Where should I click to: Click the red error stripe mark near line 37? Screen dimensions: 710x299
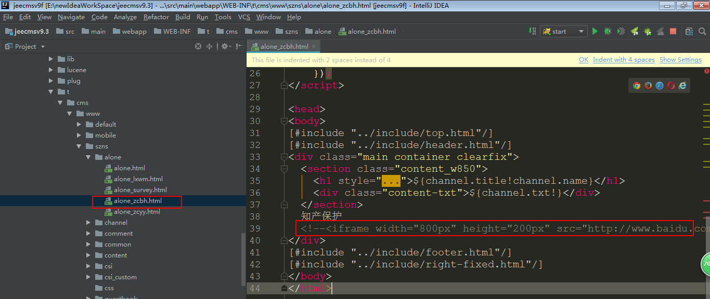(x=706, y=200)
